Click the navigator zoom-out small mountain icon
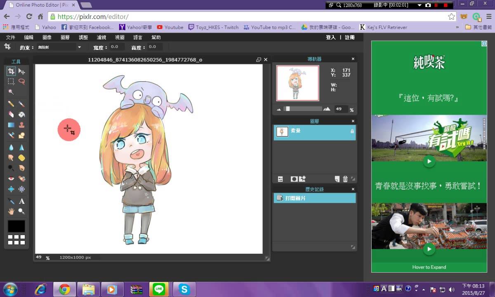495x297 pixels. 279,109
